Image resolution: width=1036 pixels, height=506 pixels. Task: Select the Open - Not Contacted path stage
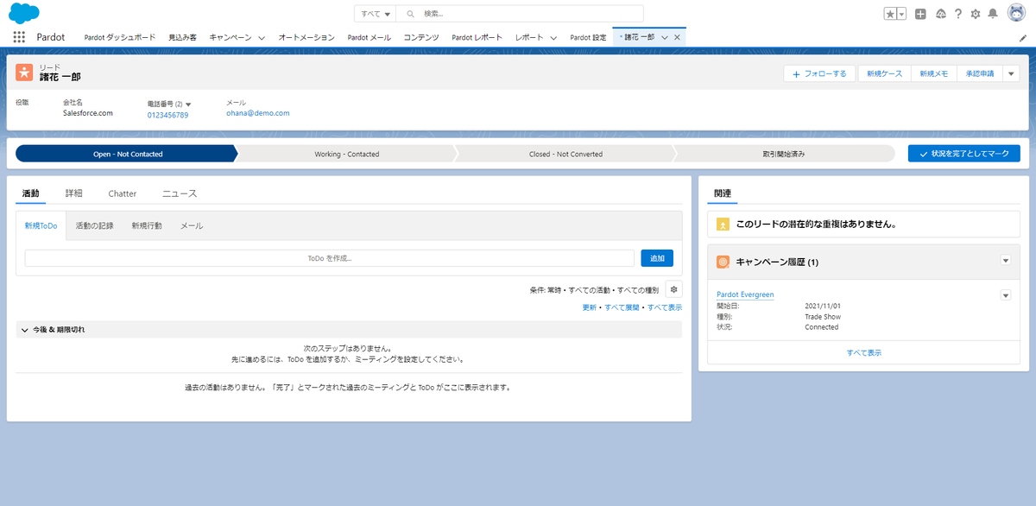[126, 154]
